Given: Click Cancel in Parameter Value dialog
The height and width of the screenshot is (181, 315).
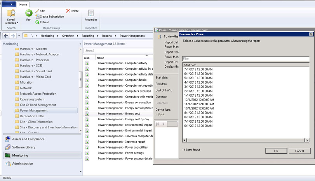Looking at the screenshot, I should point(299,151).
